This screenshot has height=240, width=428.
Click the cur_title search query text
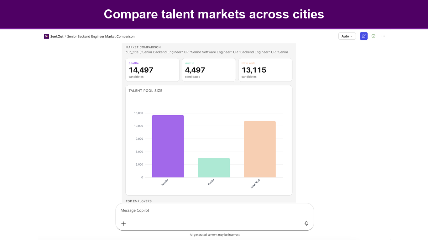[x=207, y=52]
